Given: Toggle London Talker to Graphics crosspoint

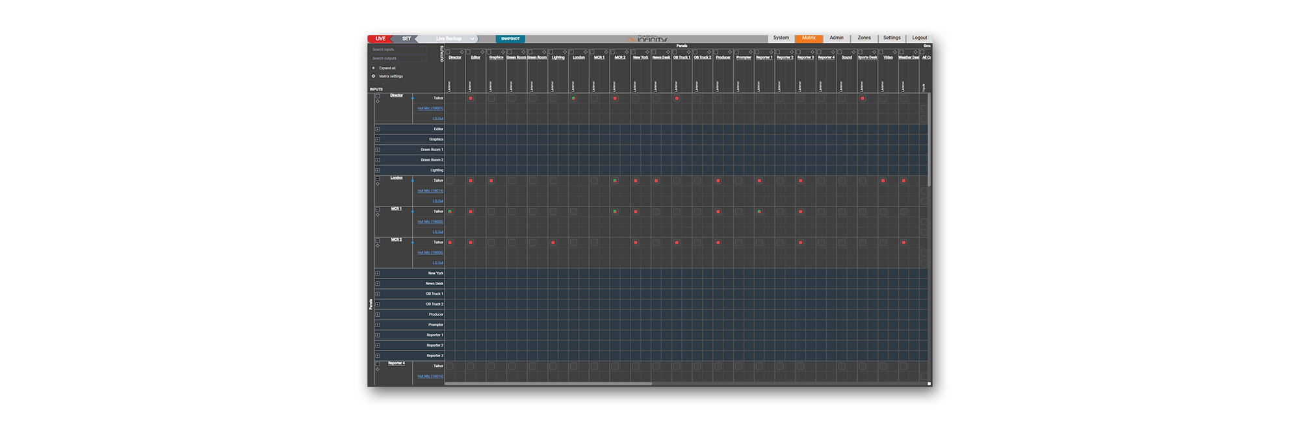Looking at the screenshot, I should [491, 180].
